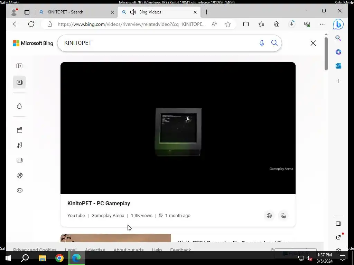Open File Explorer from taskbar
The width and height of the screenshot is (354, 265).
[x=42, y=258]
